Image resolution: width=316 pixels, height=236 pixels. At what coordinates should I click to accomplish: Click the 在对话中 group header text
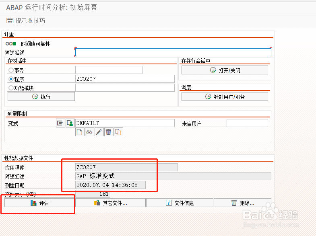pos(17,61)
